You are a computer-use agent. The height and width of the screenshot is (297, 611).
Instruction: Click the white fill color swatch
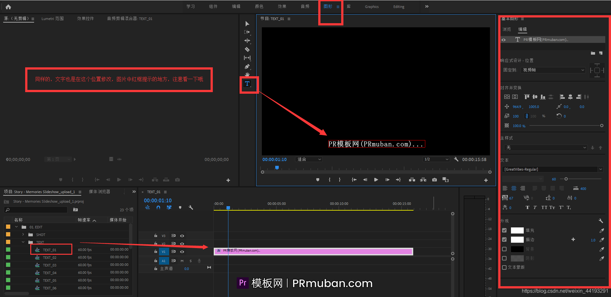click(517, 230)
